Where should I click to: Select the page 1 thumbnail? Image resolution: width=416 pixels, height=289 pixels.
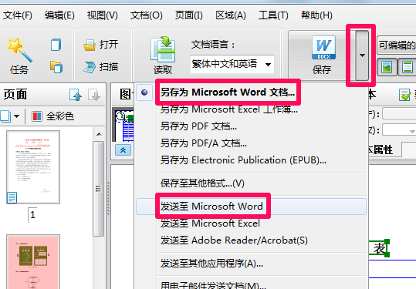(x=33, y=167)
